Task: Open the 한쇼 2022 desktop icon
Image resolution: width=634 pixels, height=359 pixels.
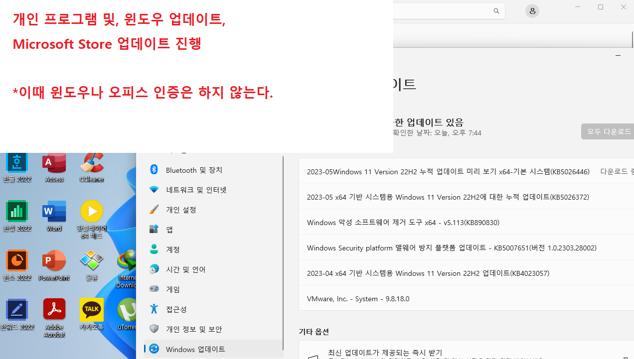Action: [17, 266]
